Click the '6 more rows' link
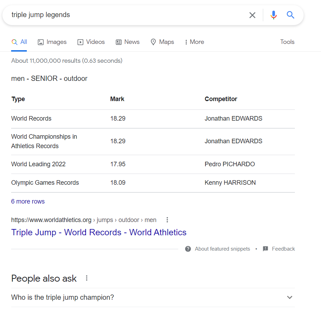Screen dimensions: 321x313 (x=28, y=201)
